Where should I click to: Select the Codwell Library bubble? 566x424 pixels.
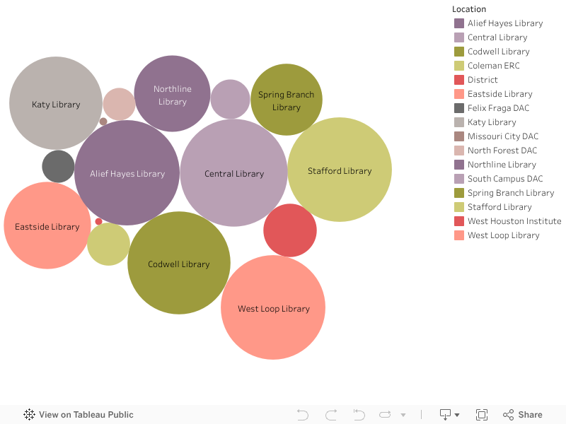pos(179,263)
